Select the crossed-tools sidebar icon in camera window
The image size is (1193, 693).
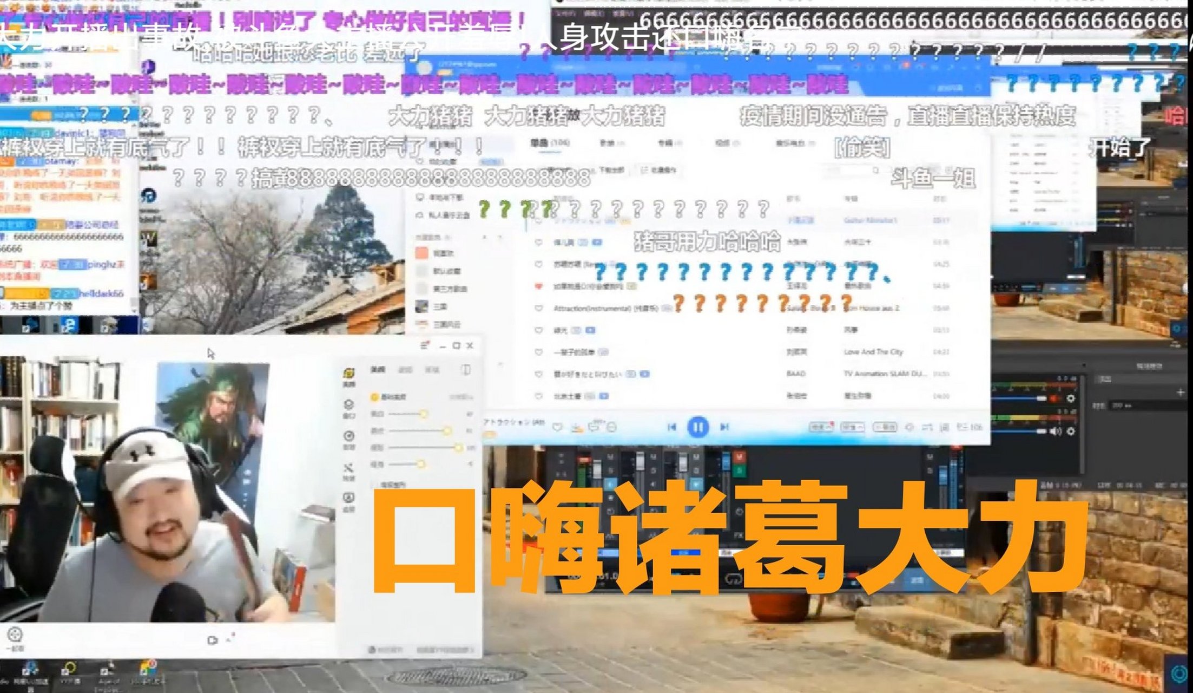click(349, 472)
